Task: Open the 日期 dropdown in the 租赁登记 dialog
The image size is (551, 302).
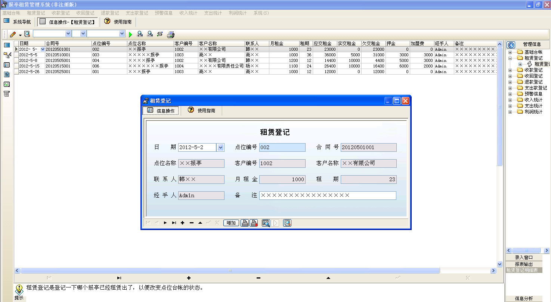Action: [x=220, y=147]
